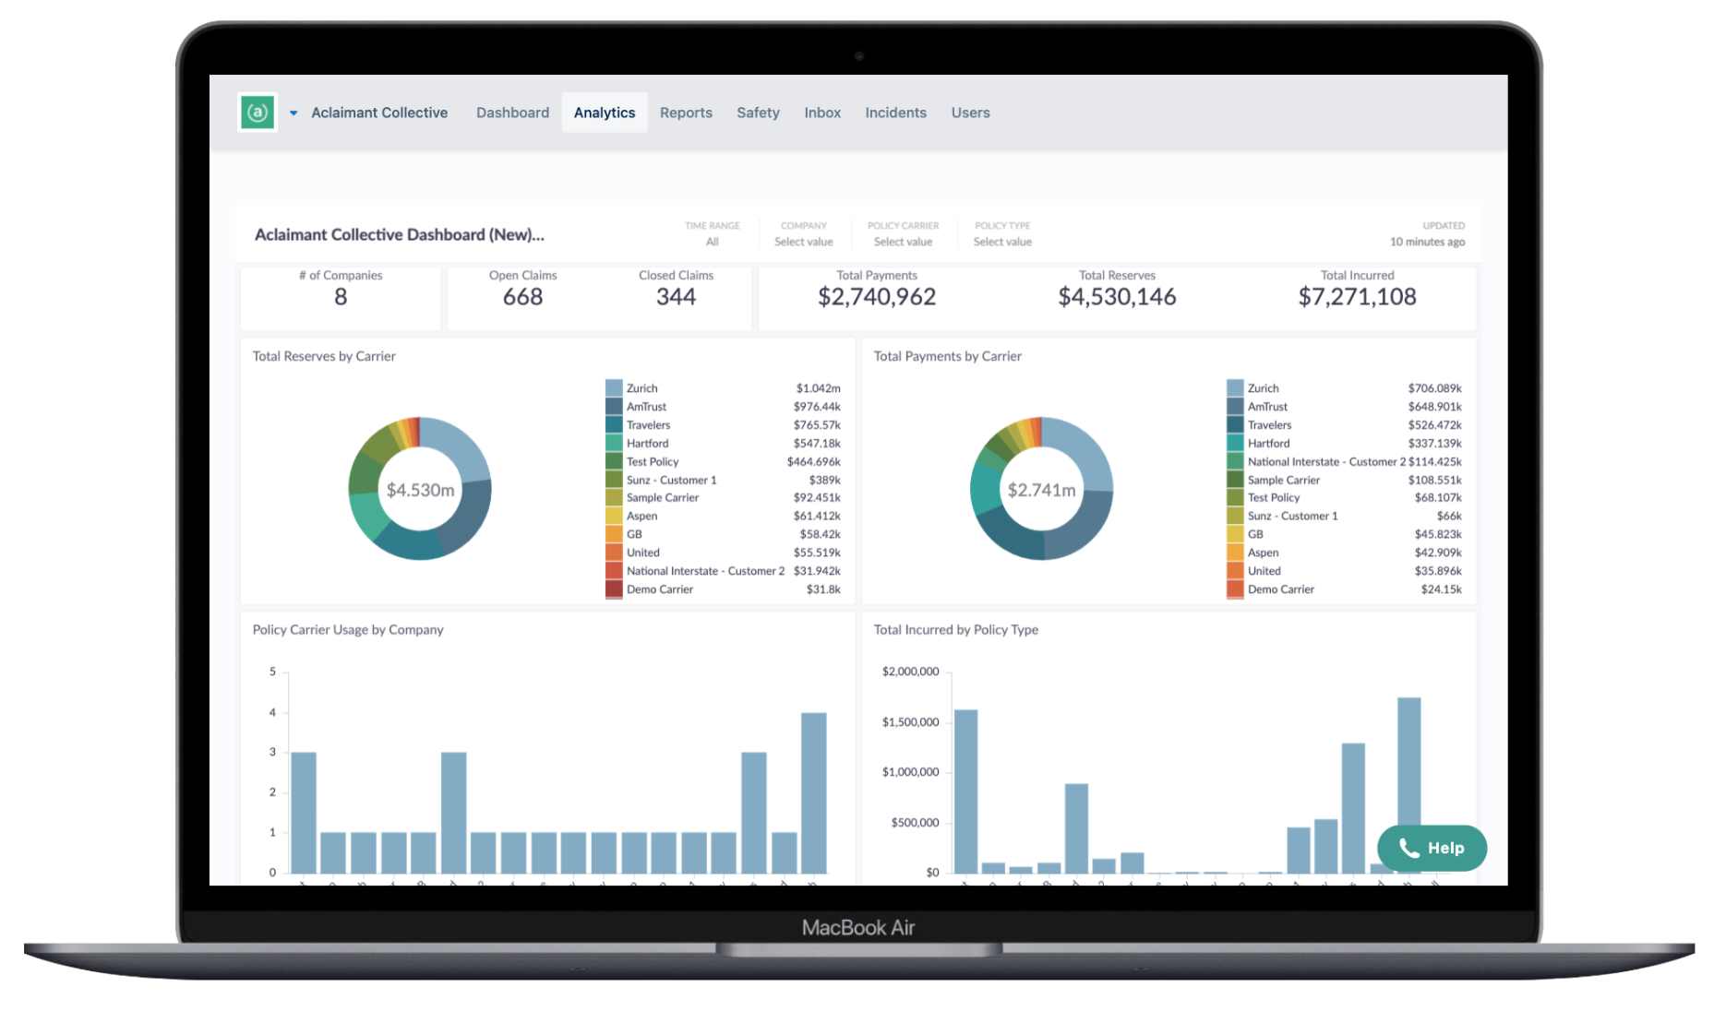Image resolution: width=1726 pixels, height=1011 pixels.
Task: Open the Safety section
Action: 758,112
